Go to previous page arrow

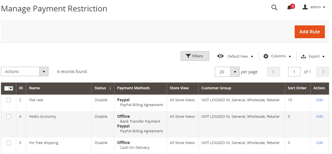[273, 72]
